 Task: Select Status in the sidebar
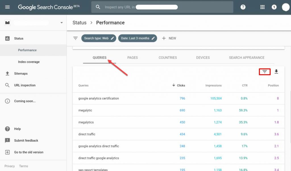[x=19, y=38]
